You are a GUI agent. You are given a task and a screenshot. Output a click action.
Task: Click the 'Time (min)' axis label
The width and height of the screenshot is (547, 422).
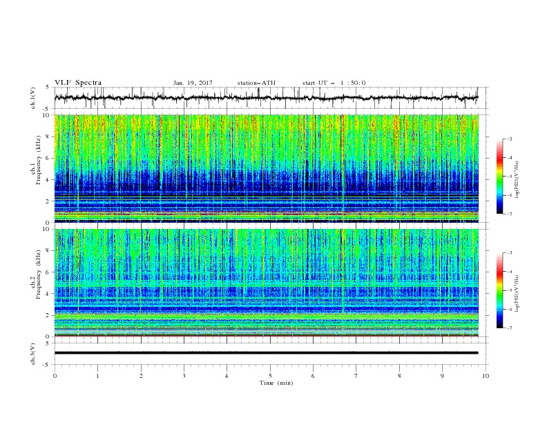(276, 383)
